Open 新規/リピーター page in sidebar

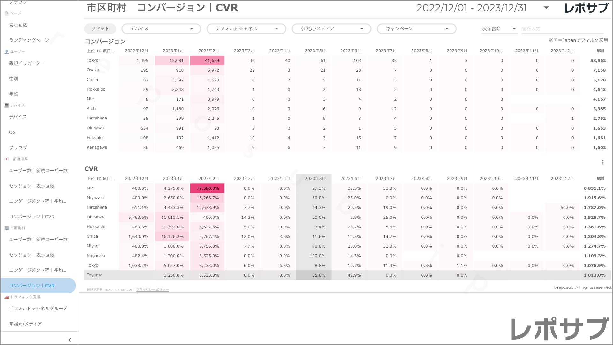point(27,63)
